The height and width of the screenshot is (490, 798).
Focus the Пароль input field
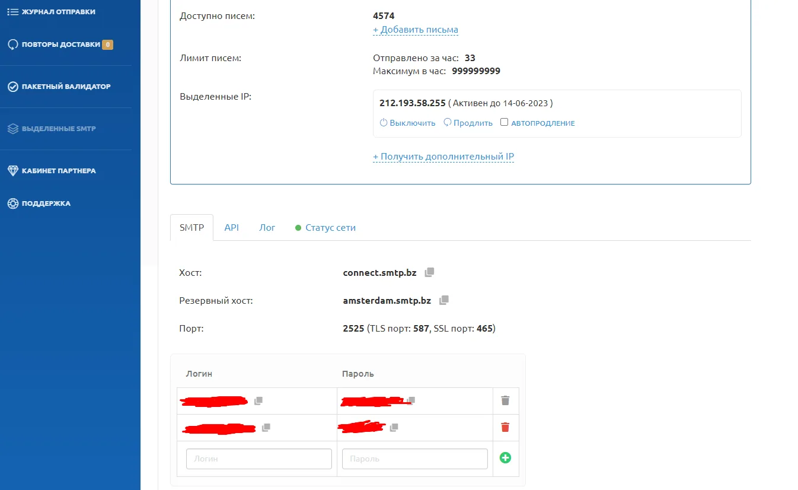click(415, 459)
